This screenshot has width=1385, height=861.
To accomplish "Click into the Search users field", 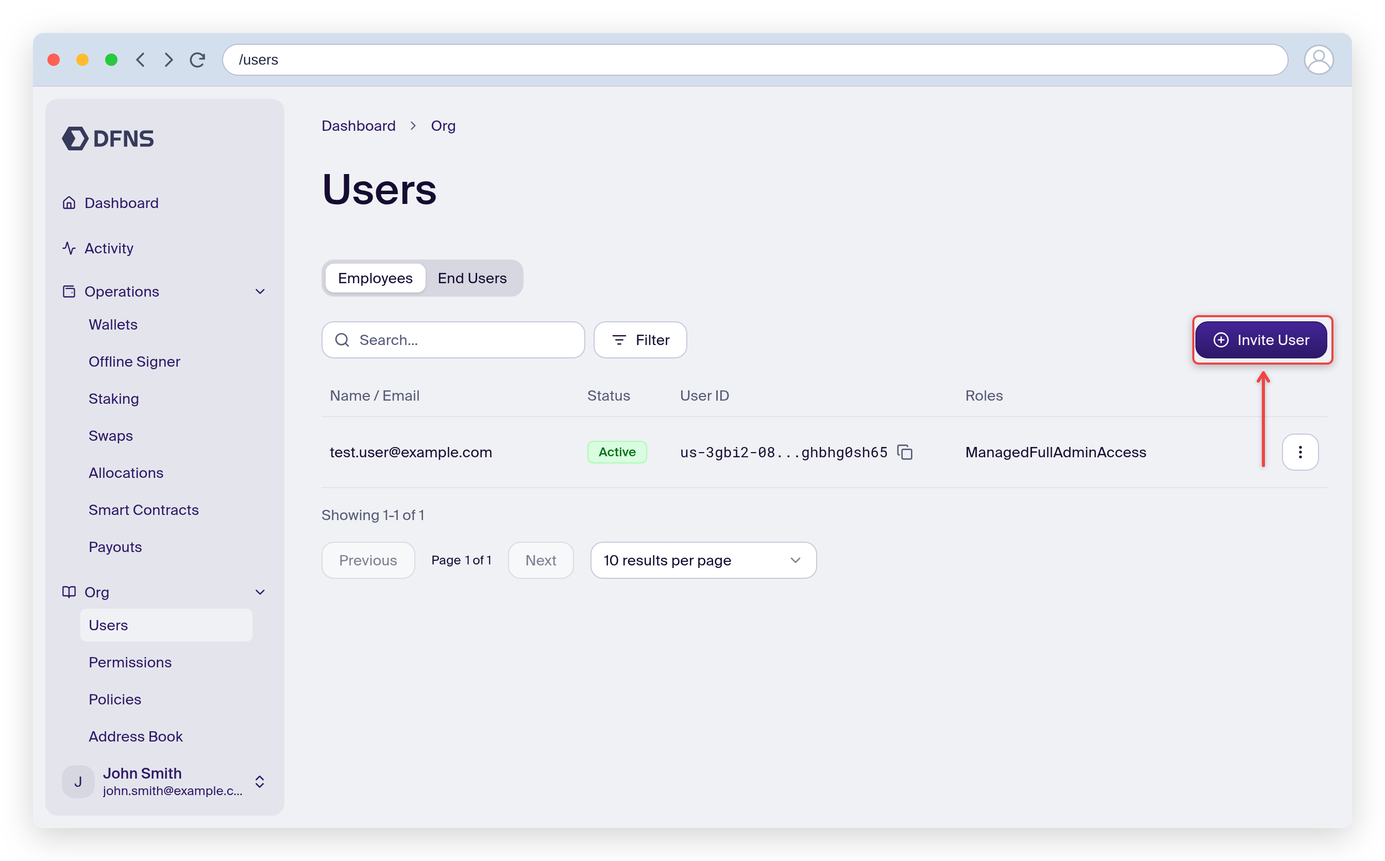I will coord(453,340).
